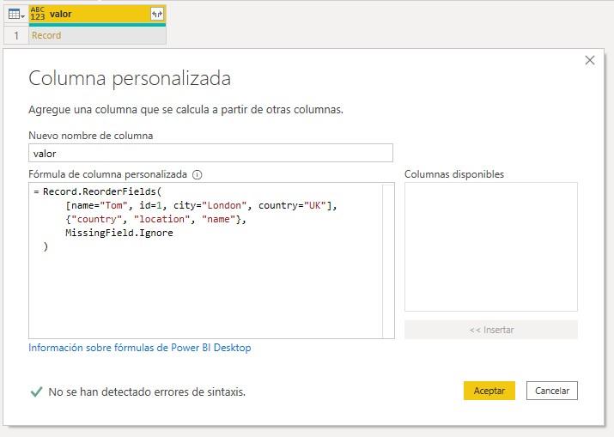This screenshot has width=614, height=437.
Task: Open Información sobre fórmulas de Power BI Desktop link
Action: pyautogui.click(x=140, y=348)
